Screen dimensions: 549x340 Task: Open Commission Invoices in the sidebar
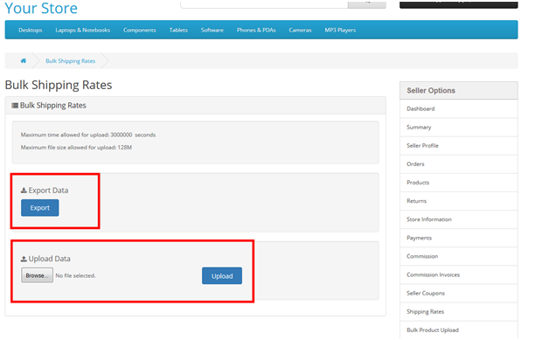pyautogui.click(x=459, y=274)
